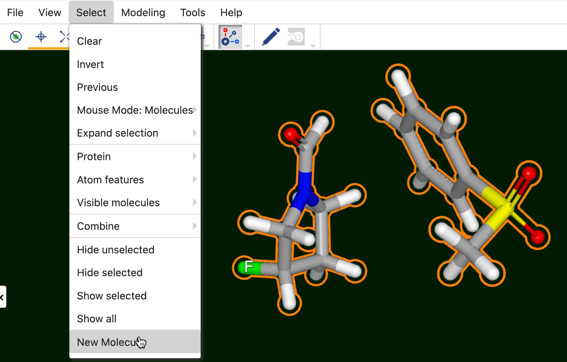
Task: Select the crosshair center tool
Action: [41, 37]
